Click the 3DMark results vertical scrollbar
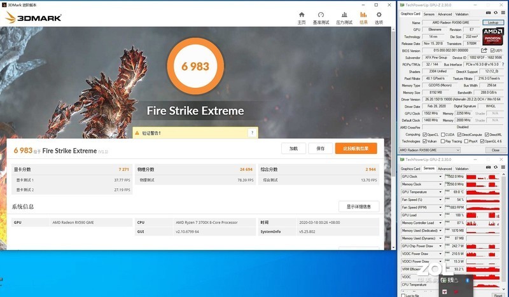 (393, 138)
